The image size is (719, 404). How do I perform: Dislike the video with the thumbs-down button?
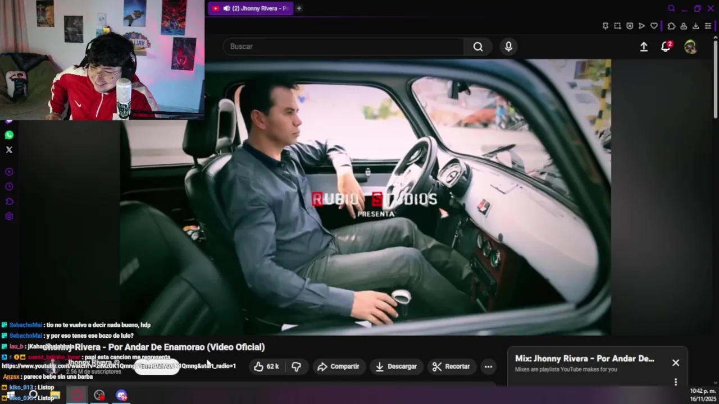tap(296, 366)
